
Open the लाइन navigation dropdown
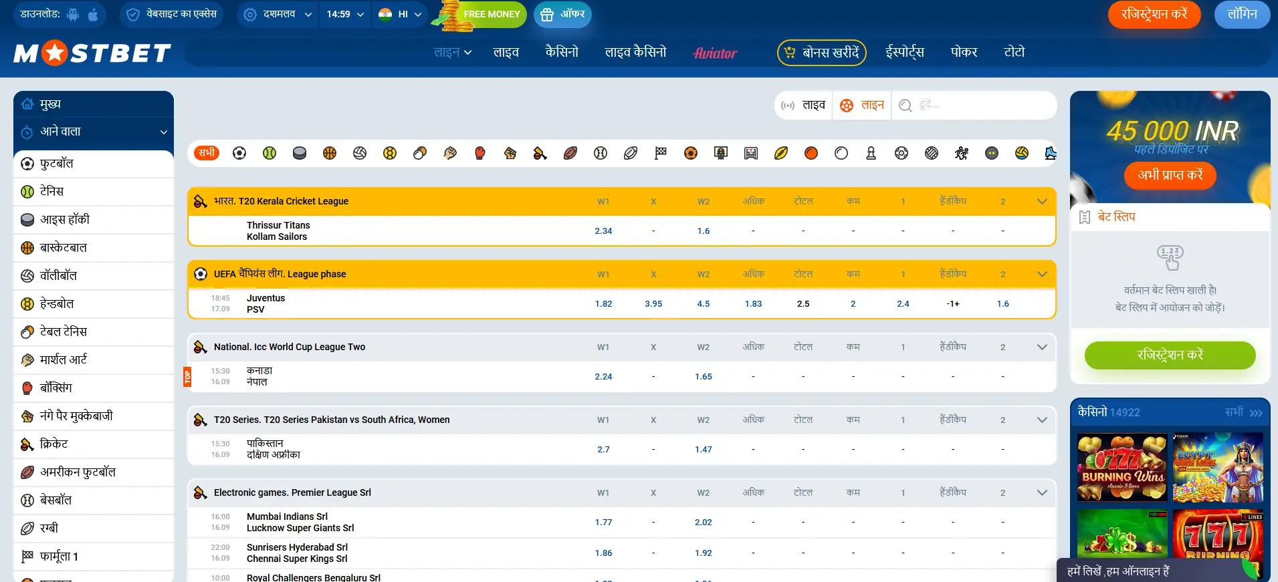tap(453, 52)
